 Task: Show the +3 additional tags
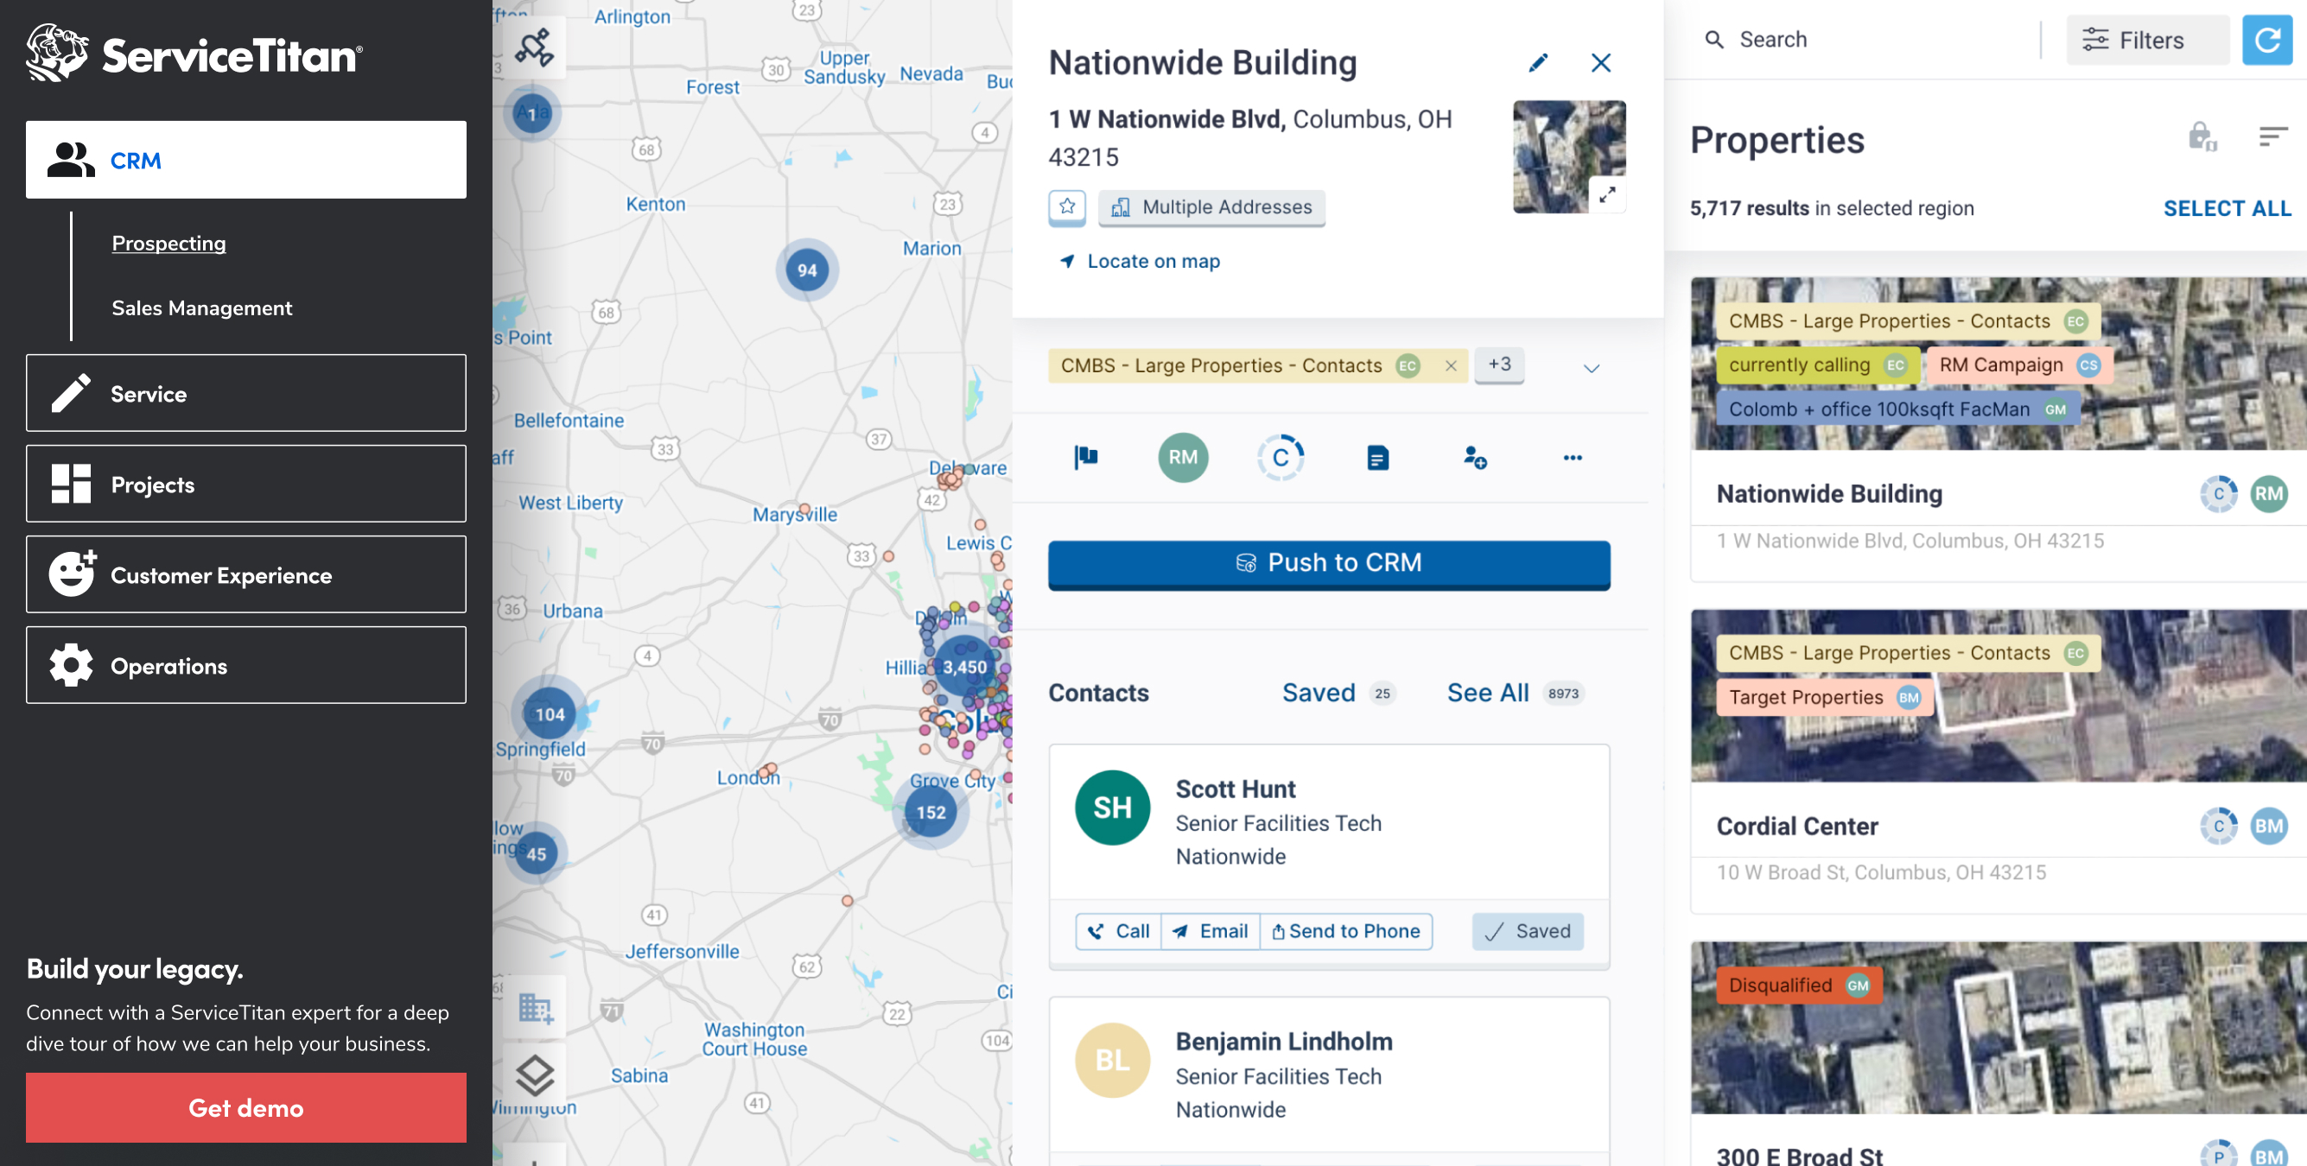click(1499, 364)
